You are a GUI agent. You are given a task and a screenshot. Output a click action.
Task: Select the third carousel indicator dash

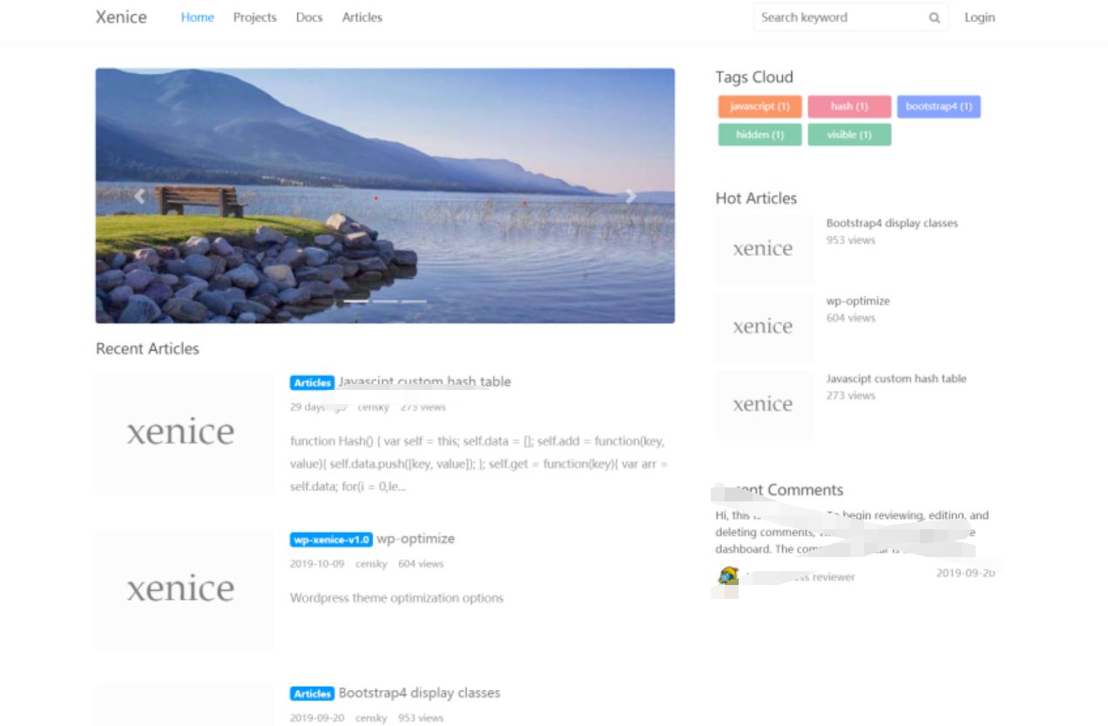(414, 301)
